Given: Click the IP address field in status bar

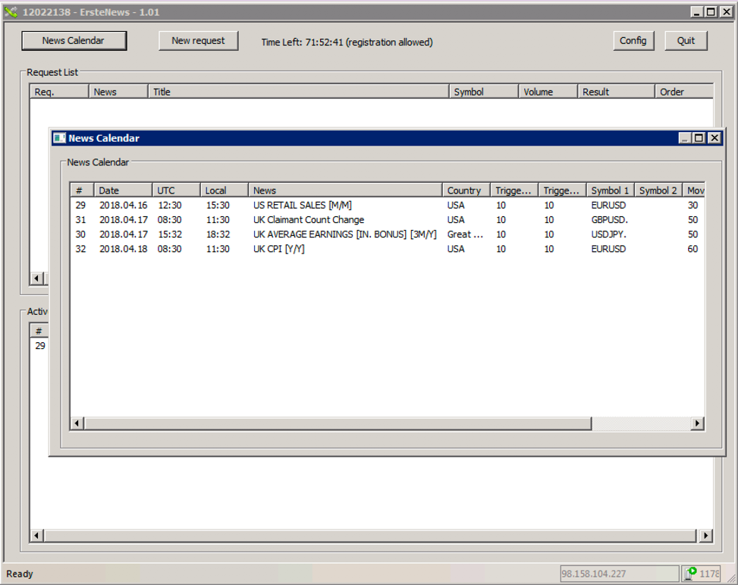Looking at the screenshot, I should click(619, 574).
